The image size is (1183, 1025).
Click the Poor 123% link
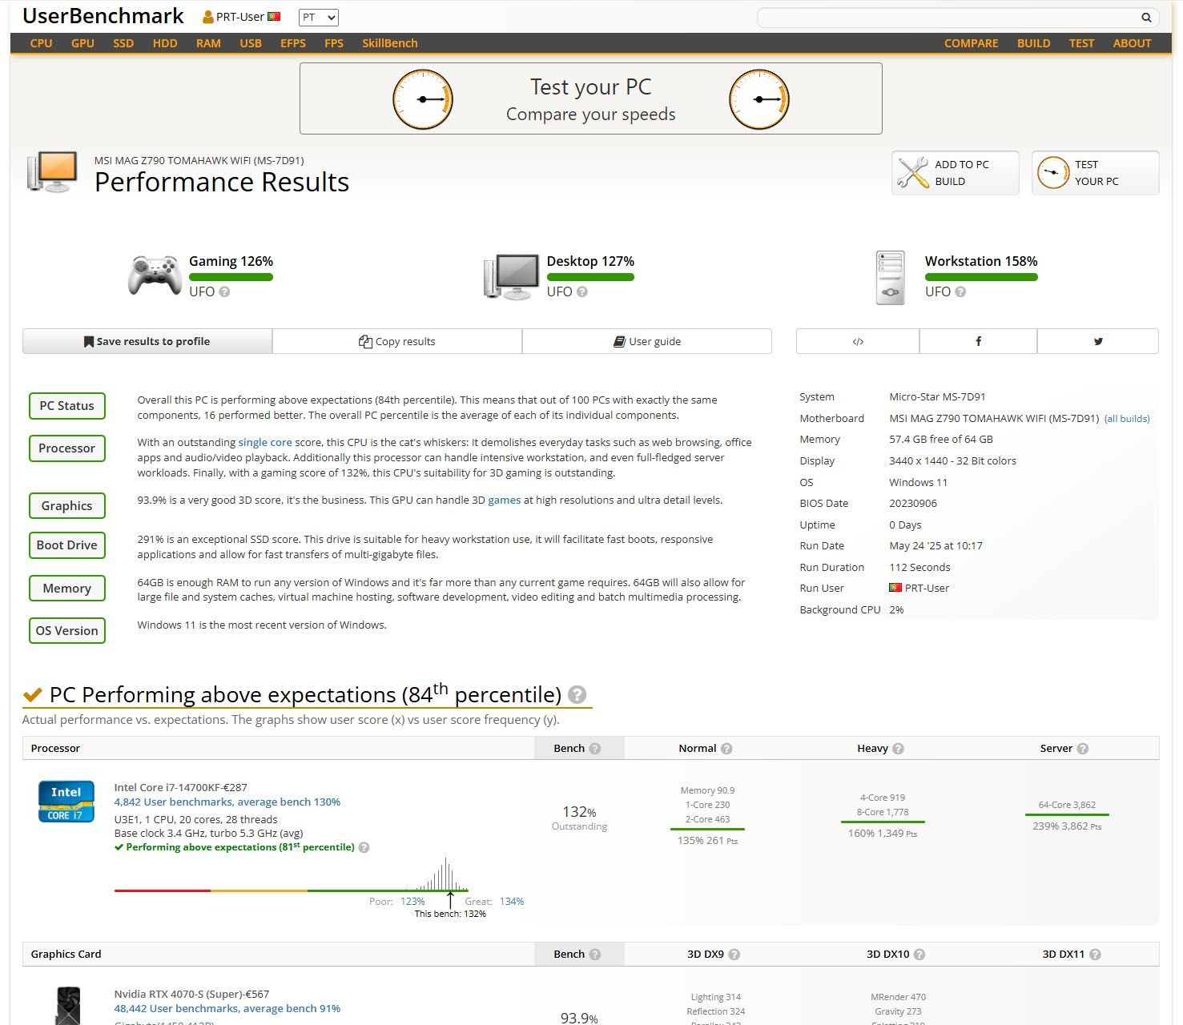tap(412, 902)
